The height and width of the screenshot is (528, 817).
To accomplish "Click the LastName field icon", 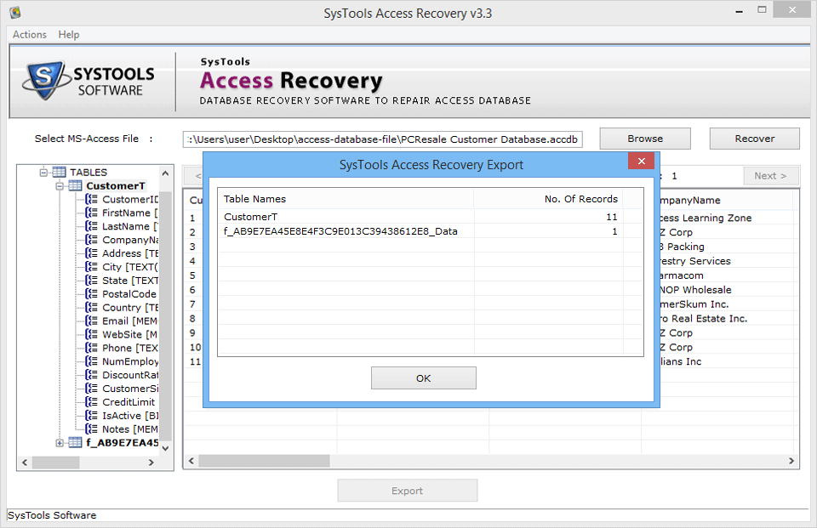I will 91,226.
